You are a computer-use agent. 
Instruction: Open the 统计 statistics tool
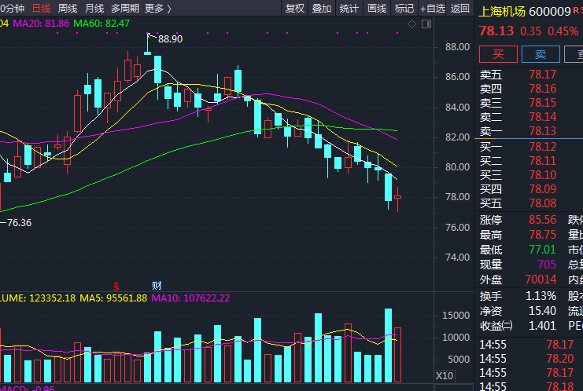(x=349, y=9)
